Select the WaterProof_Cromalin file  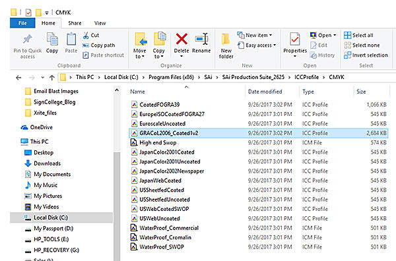pos(258,237)
